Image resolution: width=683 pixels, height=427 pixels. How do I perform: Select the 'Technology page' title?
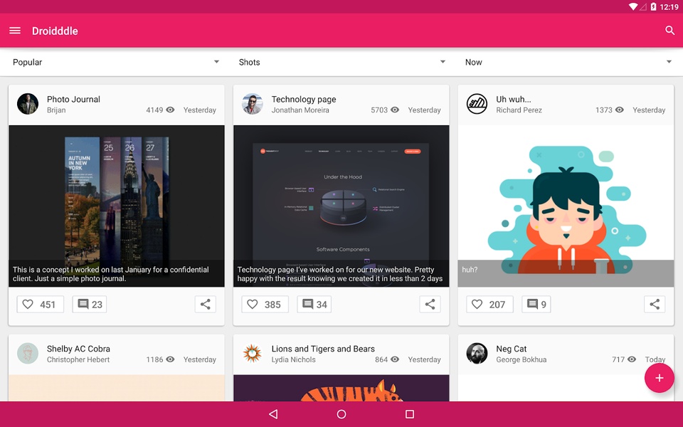[304, 100]
